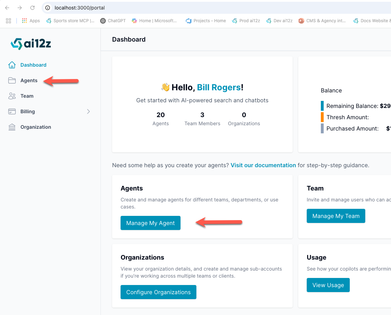Select the Billing text label in the sidebar
This screenshot has height=315, width=391.
(28, 111)
